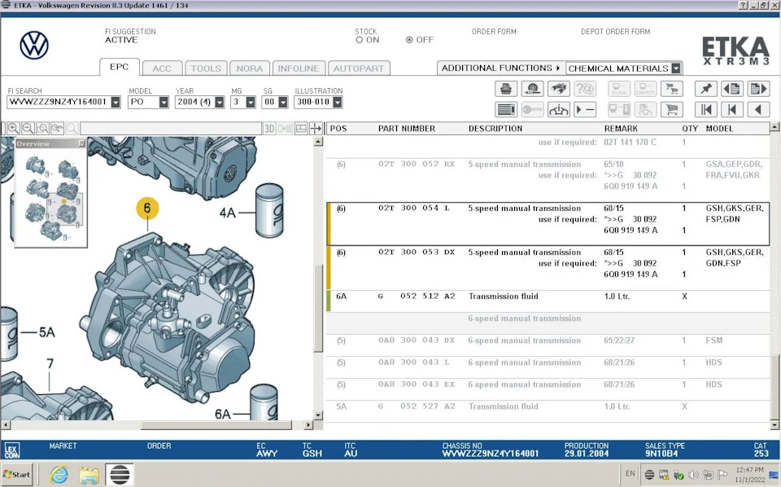Switch to the EPC tab
Viewport: 781px width, 487px height.
point(119,67)
